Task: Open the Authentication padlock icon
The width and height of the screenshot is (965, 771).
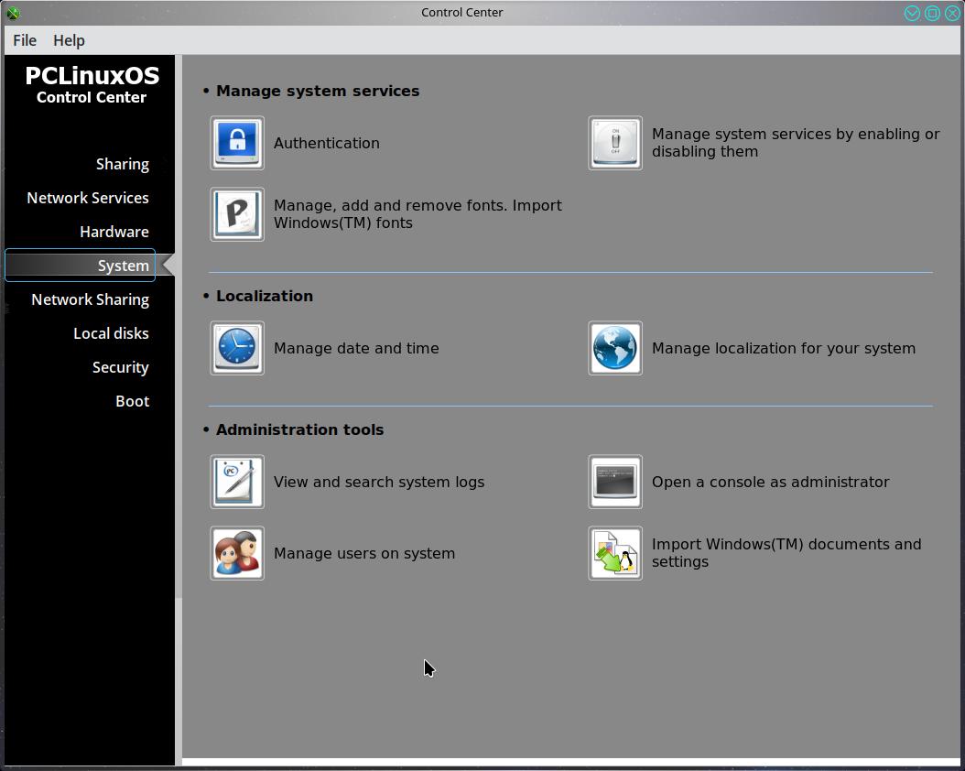Action: [x=237, y=143]
